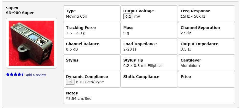240x110 pixels.
Task: Click the Stylus Tip Elliptical cell
Action: coord(149,63)
